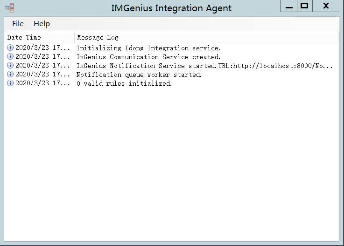The width and height of the screenshot is (344, 246).
Task: Open the File menu
Action: (x=18, y=24)
